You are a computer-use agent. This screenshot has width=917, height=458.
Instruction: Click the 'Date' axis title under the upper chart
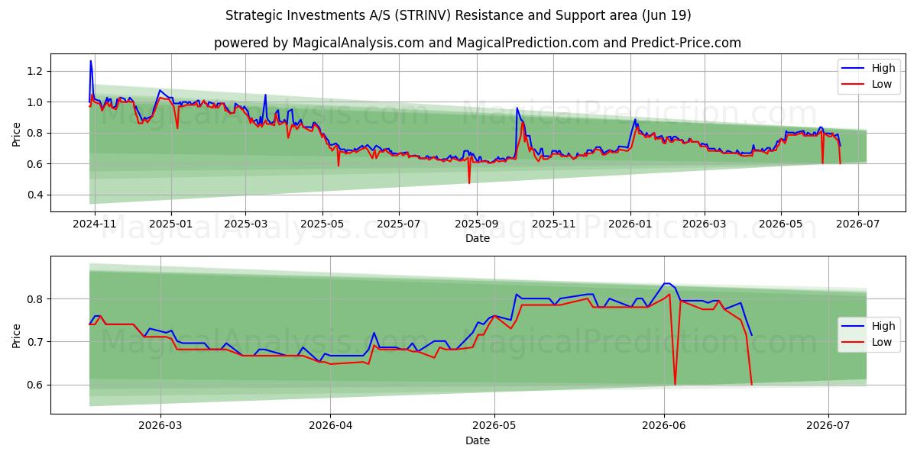[478, 239]
